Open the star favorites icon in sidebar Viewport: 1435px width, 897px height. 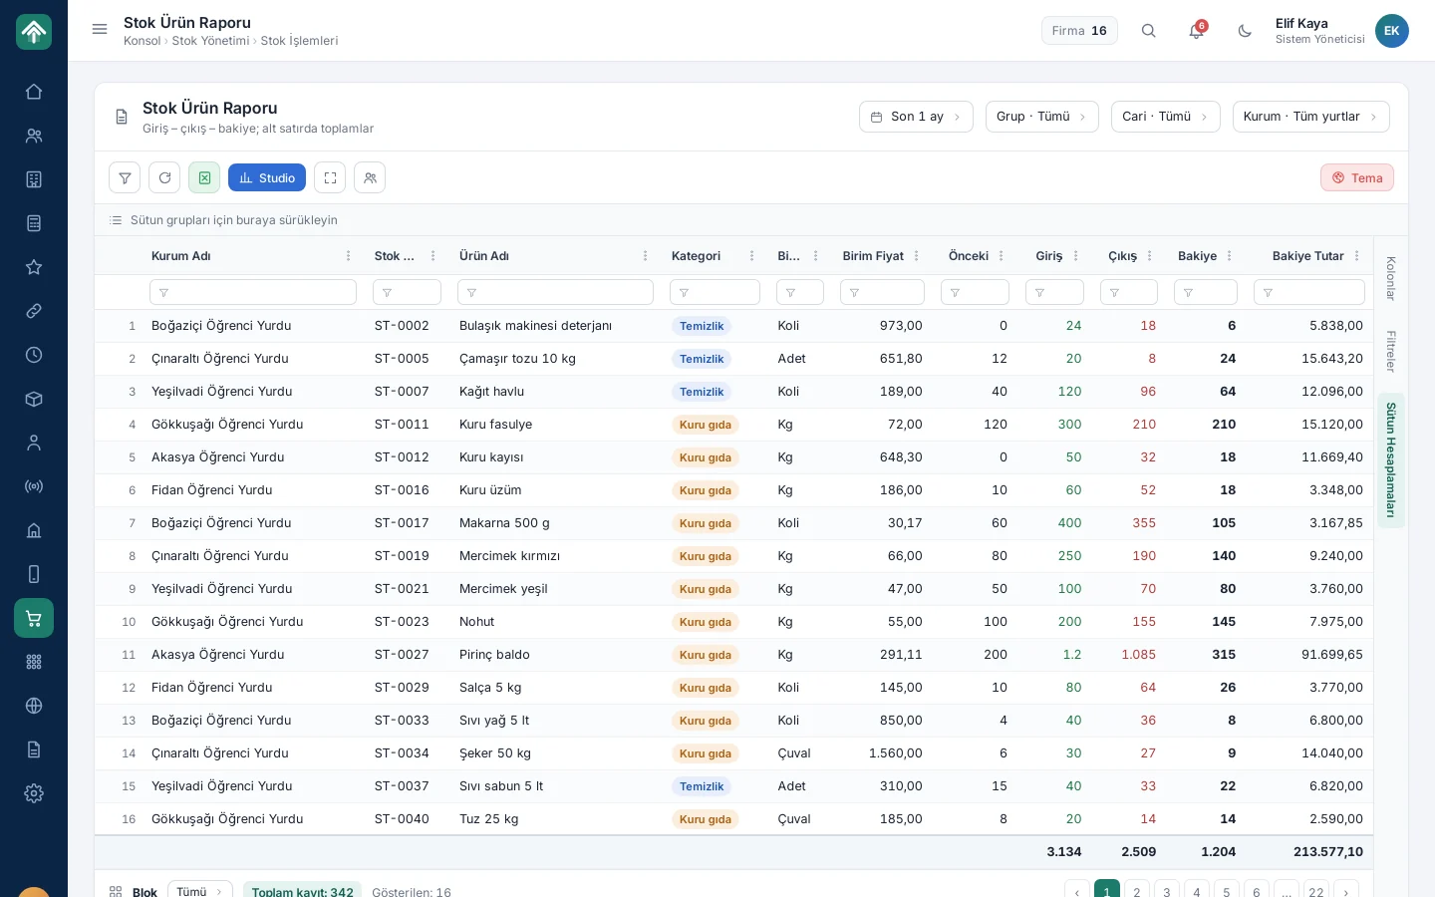click(34, 267)
